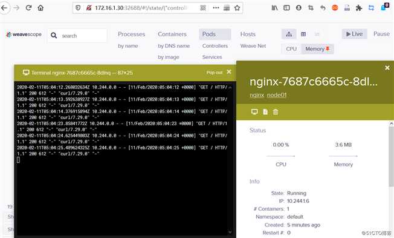
Task: Open tracking protection shield icon
Action: click(x=78, y=8)
